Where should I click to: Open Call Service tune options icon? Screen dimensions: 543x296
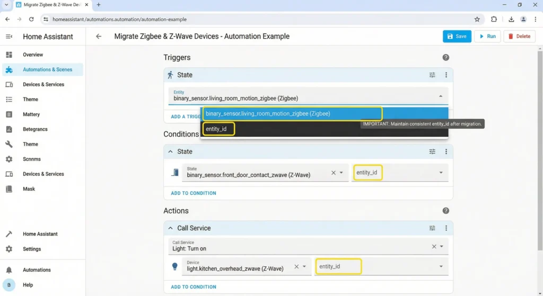[432, 228]
